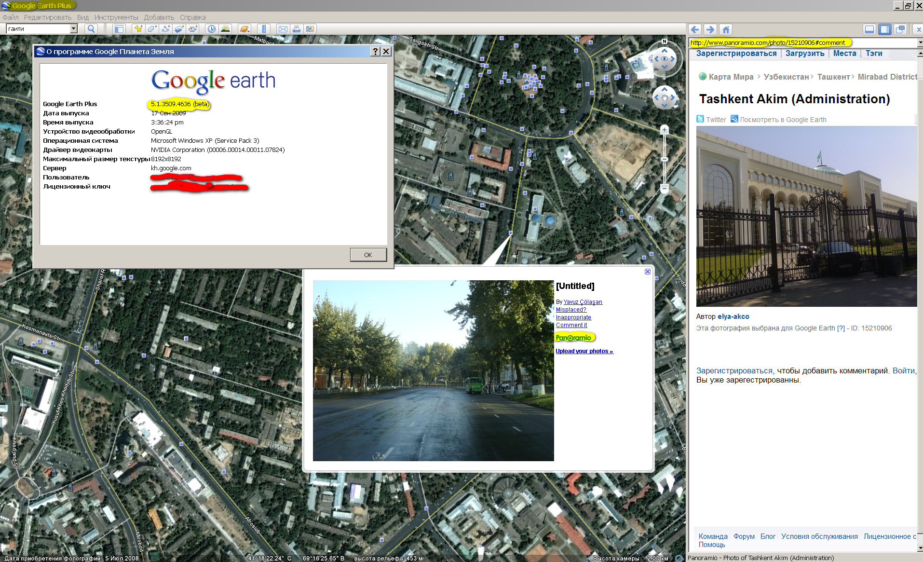This screenshot has height=562, width=923.
Task: Close the Untitled photo balloon
Action: point(648,272)
